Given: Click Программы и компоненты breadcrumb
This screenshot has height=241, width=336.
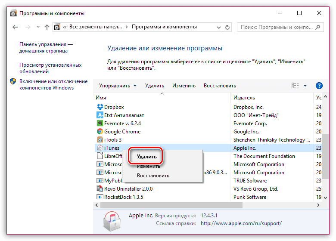Looking at the screenshot, I should pyautogui.click(x=164, y=27).
